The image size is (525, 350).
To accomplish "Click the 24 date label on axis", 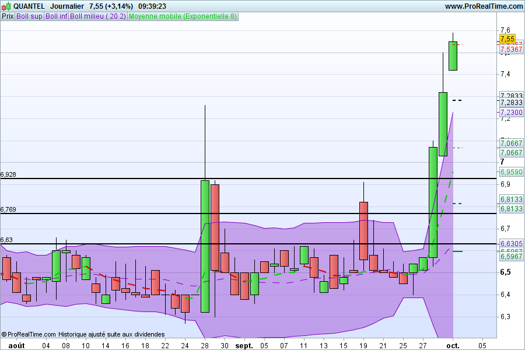I will click(185, 346).
